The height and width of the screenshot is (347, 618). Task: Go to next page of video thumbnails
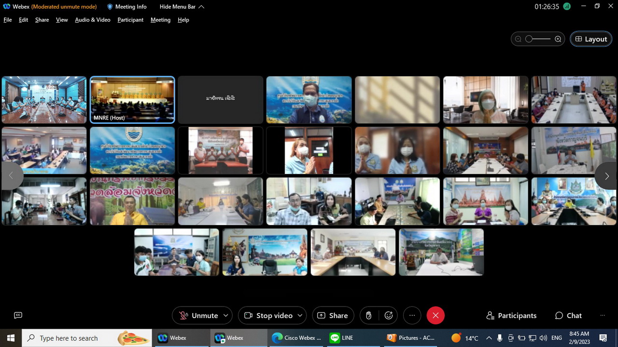point(606,176)
